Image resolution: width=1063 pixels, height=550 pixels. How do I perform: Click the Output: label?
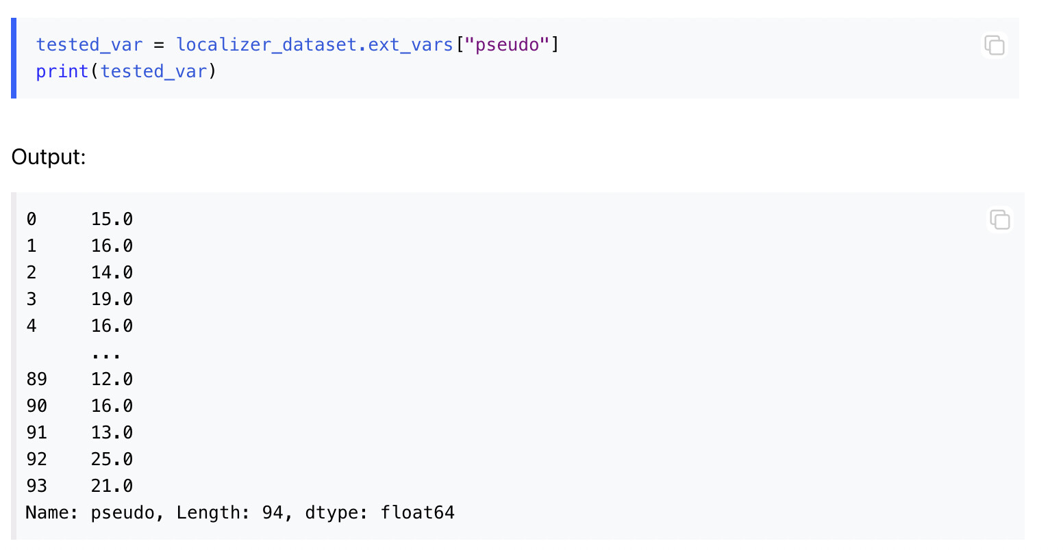49,157
